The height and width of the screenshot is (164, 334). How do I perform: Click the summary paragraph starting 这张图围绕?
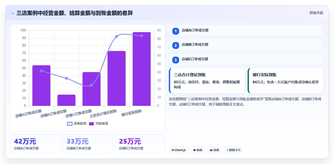tap(245, 102)
